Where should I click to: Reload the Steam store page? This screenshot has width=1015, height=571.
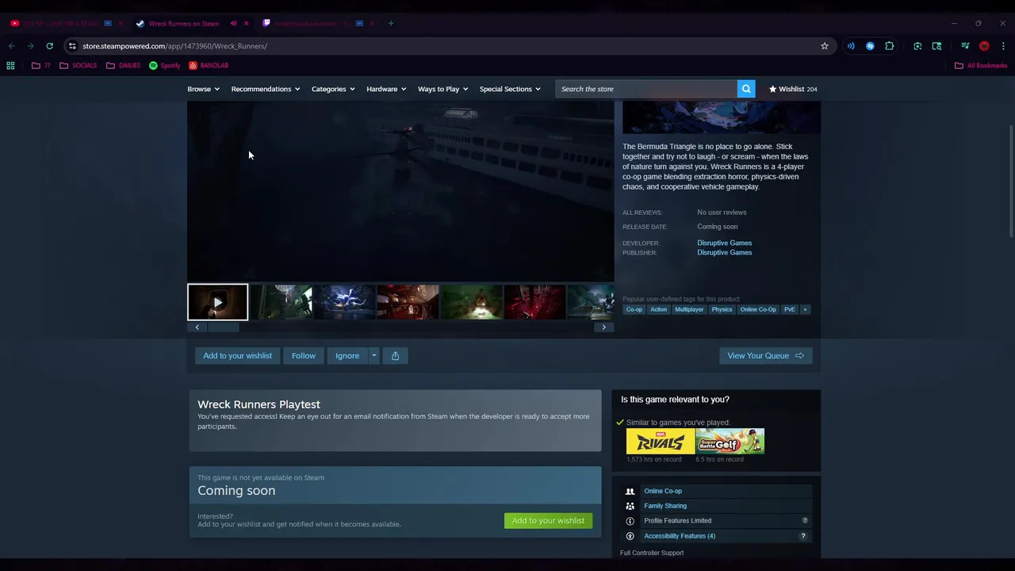pyautogui.click(x=49, y=46)
